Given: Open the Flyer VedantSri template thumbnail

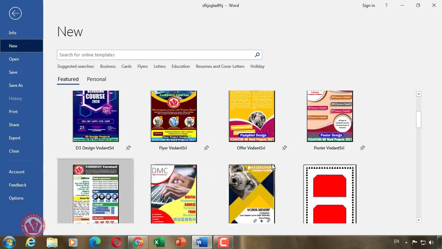Looking at the screenshot, I should click(x=174, y=116).
